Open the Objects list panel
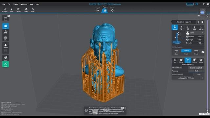210x118 pixels. [x=6, y=18]
